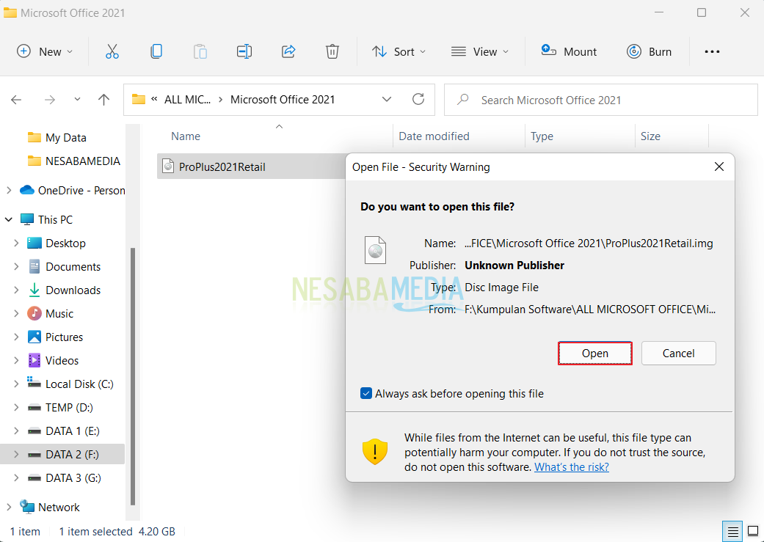This screenshot has height=542, width=764.
Task: Go back with the left arrow
Action: 17,100
